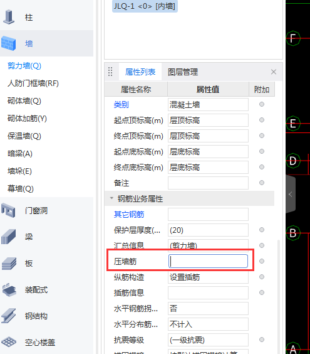Viewport: 310px width, 354px height.
Task: Open 水平分布筋 value 不计入
Action: point(208,324)
